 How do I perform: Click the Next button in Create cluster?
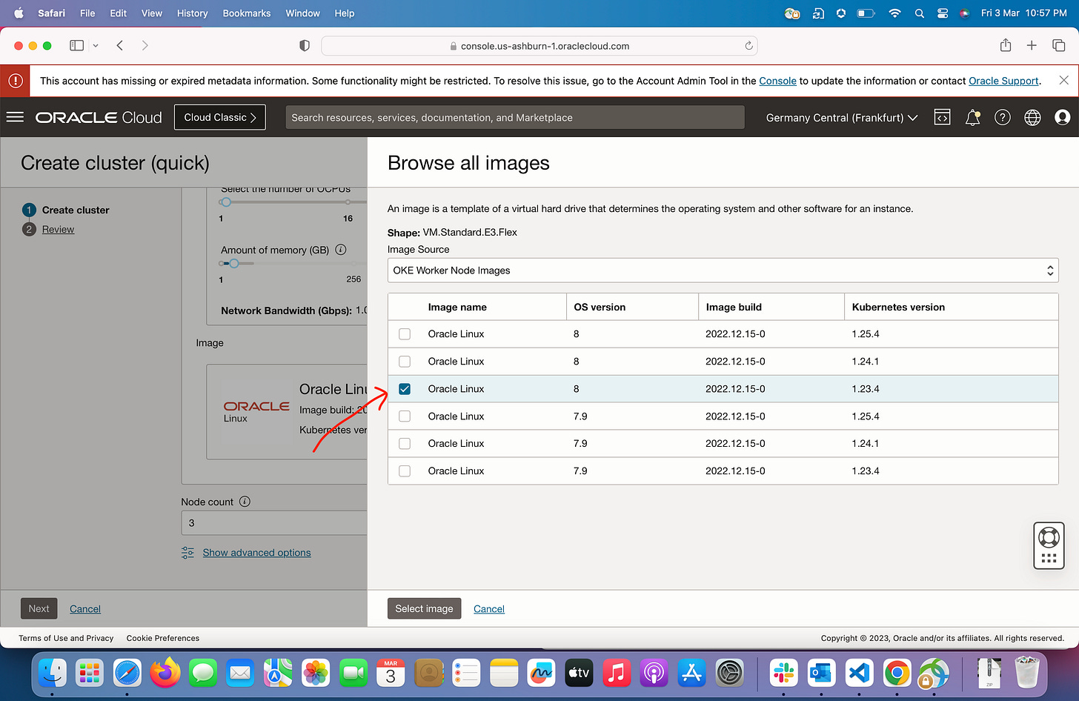[x=39, y=608]
